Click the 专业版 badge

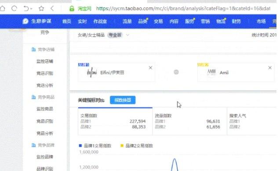[x=115, y=35]
